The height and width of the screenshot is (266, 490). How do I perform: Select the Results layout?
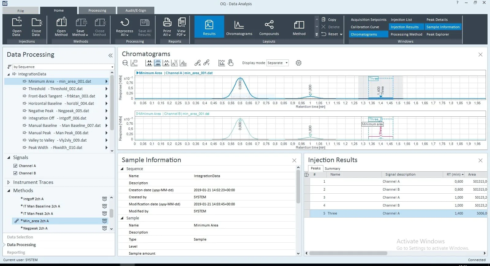(209, 27)
